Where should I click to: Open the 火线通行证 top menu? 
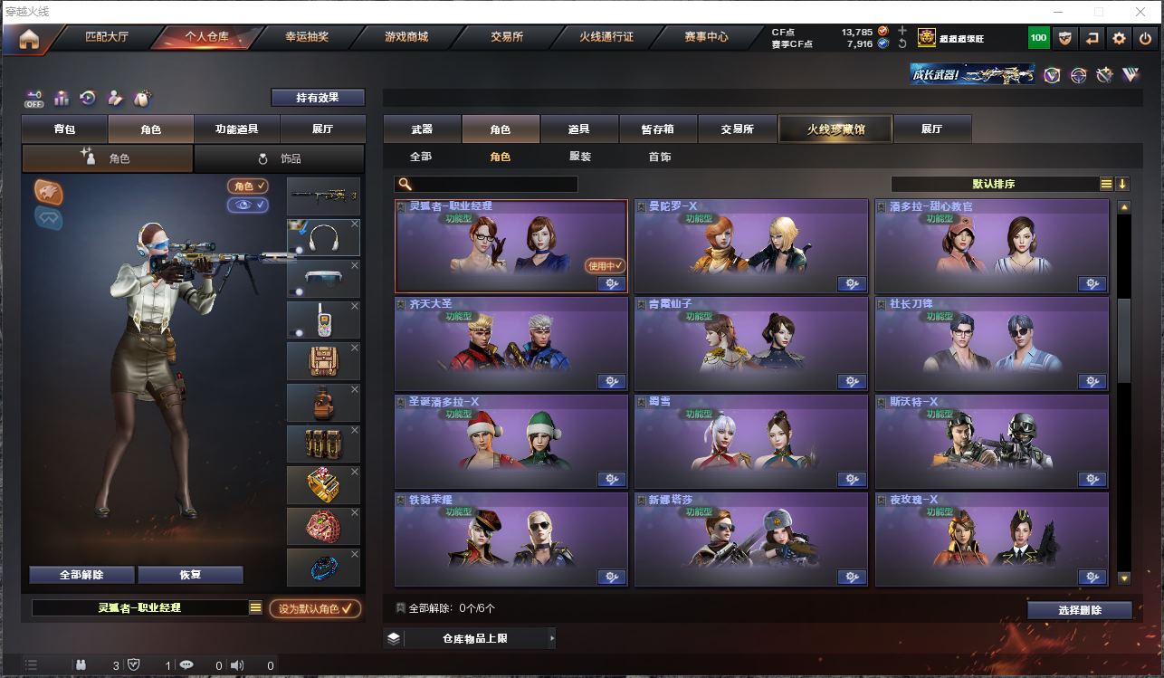pyautogui.click(x=606, y=37)
